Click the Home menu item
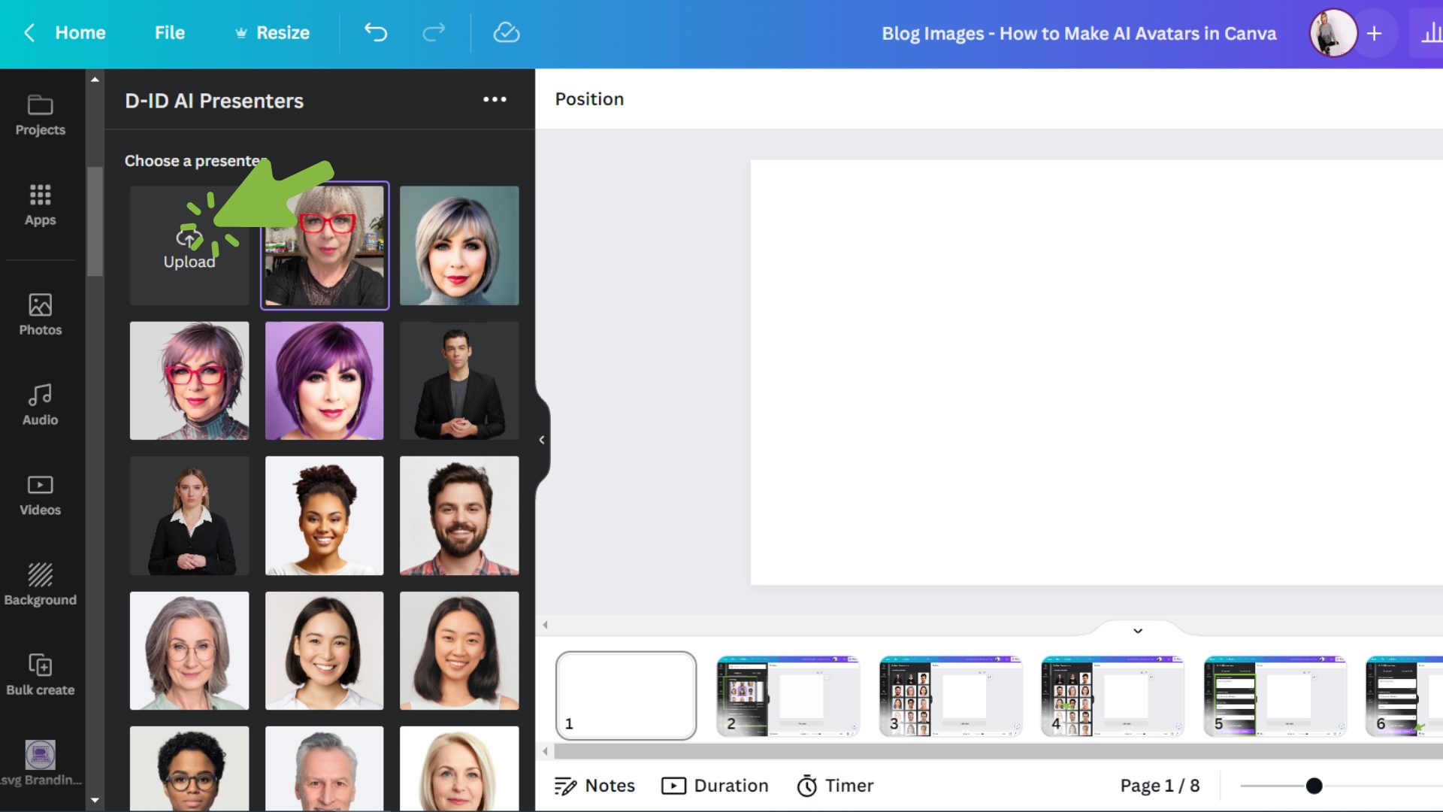The height and width of the screenshot is (812, 1443). [80, 33]
